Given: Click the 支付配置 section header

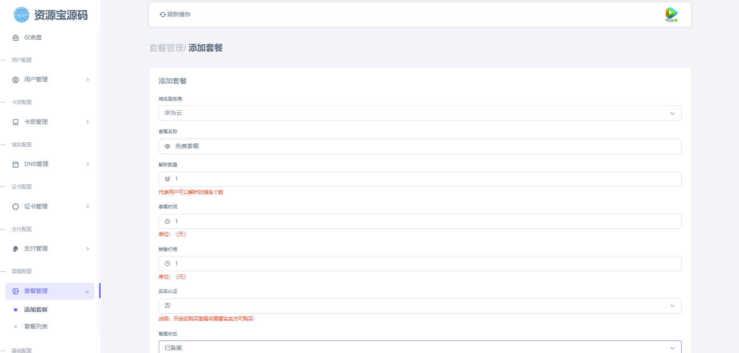Looking at the screenshot, I should (22, 229).
